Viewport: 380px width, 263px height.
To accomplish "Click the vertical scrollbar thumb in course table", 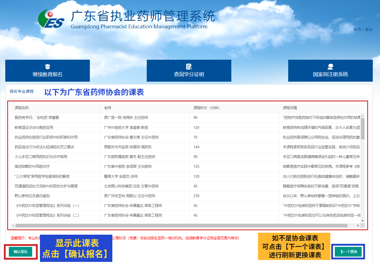I will [x=363, y=129].
